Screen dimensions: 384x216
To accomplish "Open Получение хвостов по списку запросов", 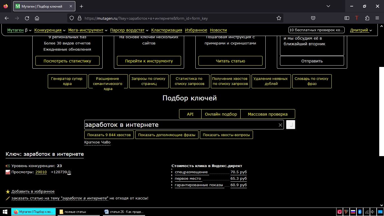I will 231,81.
